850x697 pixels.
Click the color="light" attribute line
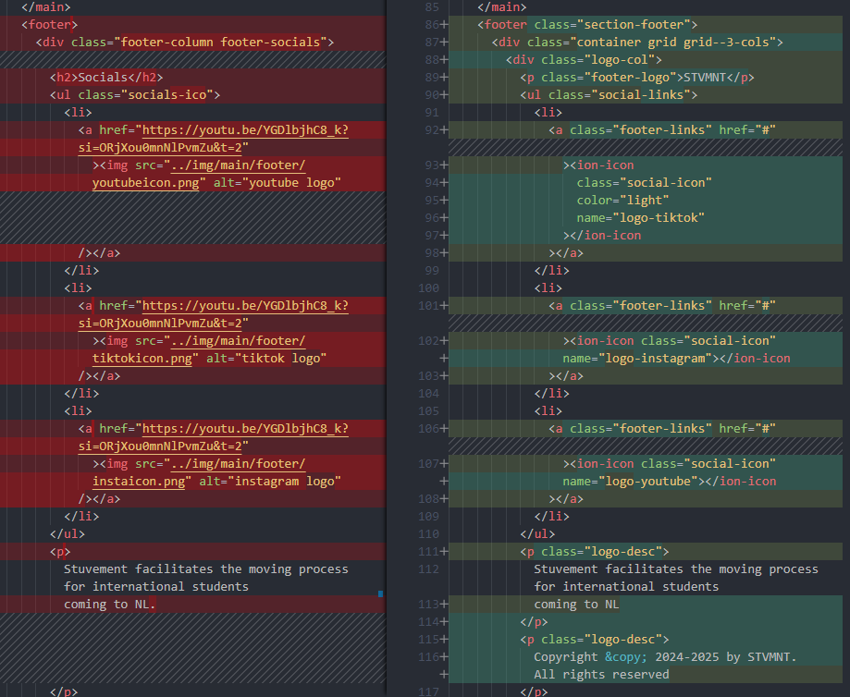pyautogui.click(x=622, y=201)
